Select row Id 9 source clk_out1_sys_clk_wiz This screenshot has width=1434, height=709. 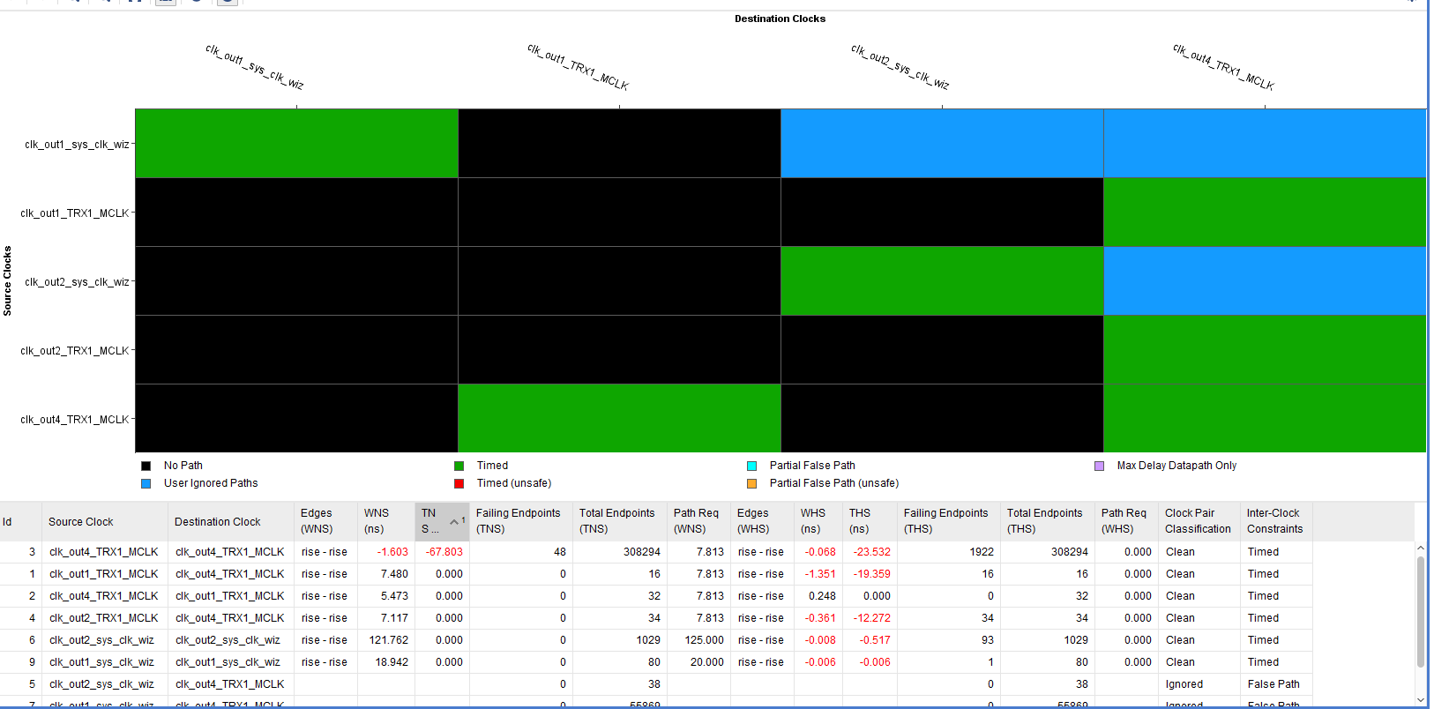(101, 662)
